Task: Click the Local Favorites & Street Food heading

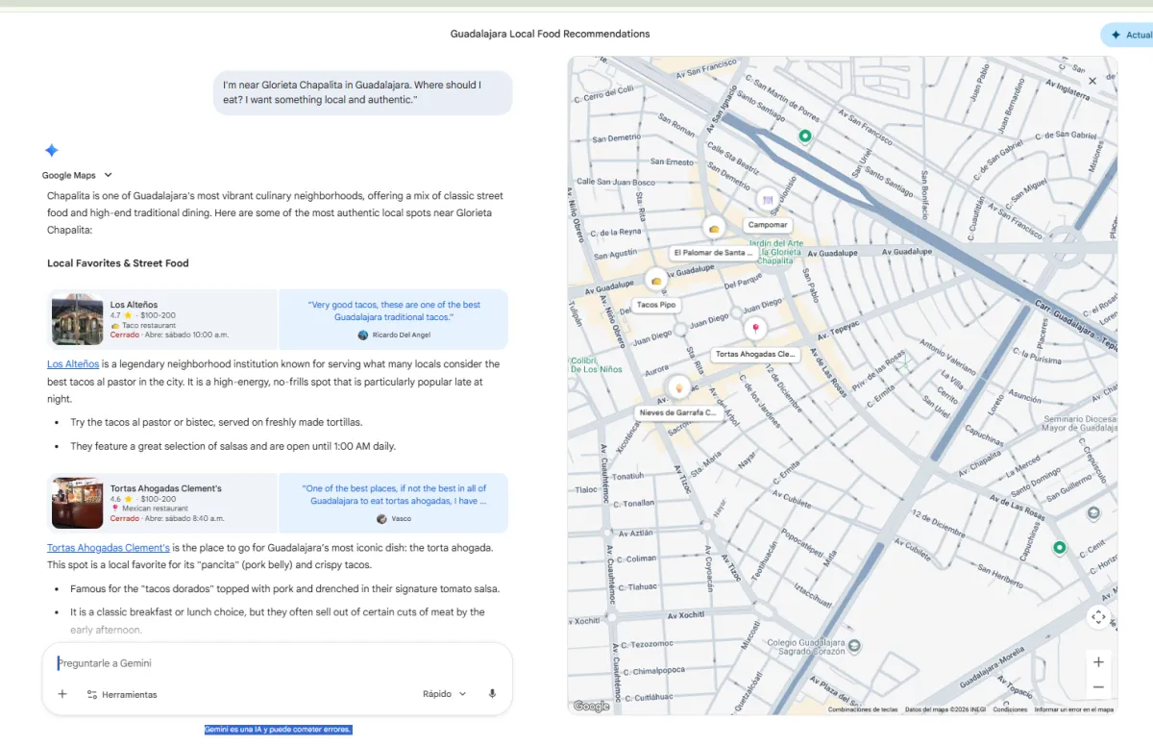Action: (x=118, y=263)
